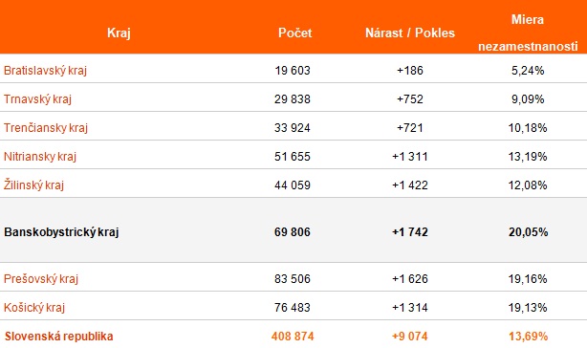Select the +9 074 total increase cell
Image resolution: width=587 pixels, height=348 pixels.
pos(410,336)
